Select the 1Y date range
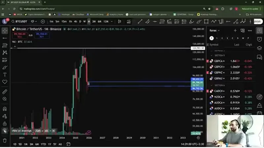The width and height of the screenshot is (264, 148). (49, 144)
